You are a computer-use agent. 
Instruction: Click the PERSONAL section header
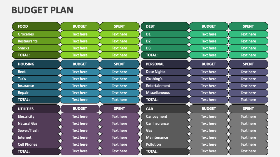(x=165, y=64)
